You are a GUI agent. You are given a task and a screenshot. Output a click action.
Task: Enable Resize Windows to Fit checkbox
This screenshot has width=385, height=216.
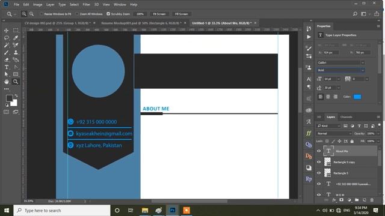(42, 14)
